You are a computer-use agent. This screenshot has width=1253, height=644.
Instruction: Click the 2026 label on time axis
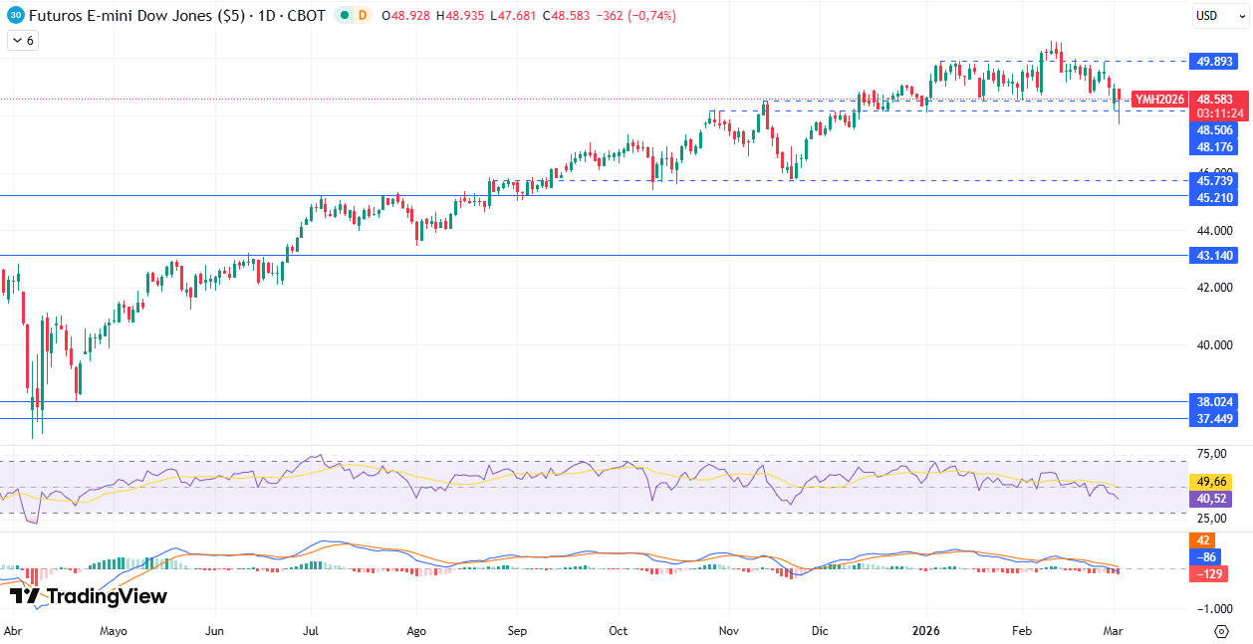926,631
